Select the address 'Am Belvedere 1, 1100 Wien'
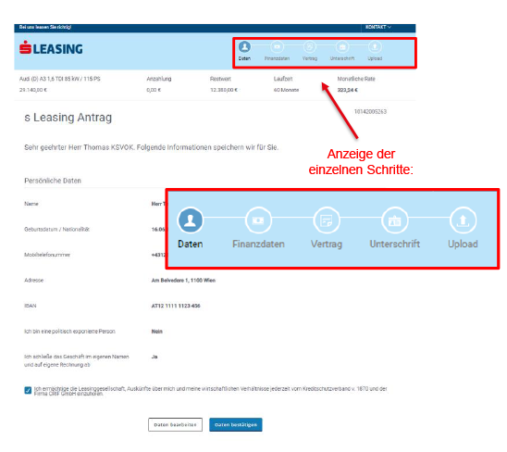Screen dimensions: 507x452 tap(183, 280)
